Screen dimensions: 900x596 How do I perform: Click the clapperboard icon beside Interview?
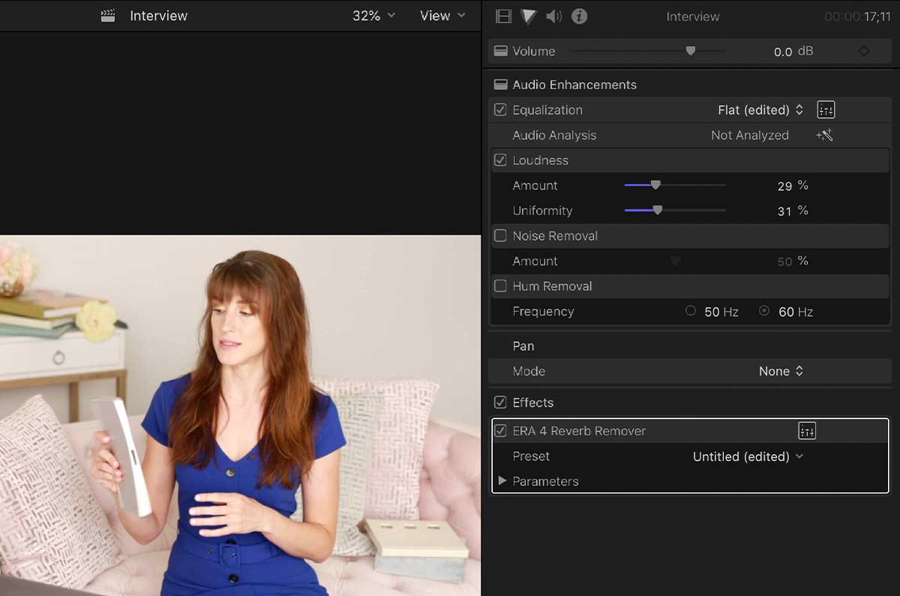[x=109, y=16]
